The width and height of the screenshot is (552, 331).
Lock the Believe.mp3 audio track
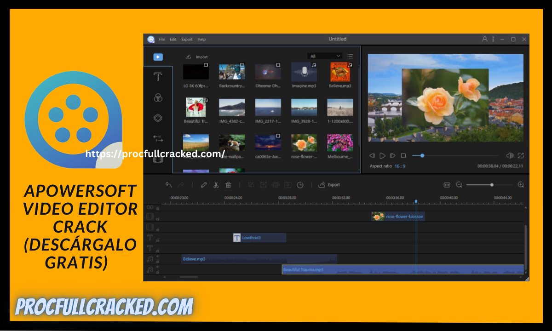tap(157, 262)
